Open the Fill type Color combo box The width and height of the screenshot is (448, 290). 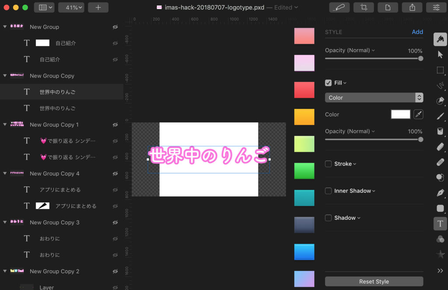pyautogui.click(x=374, y=98)
